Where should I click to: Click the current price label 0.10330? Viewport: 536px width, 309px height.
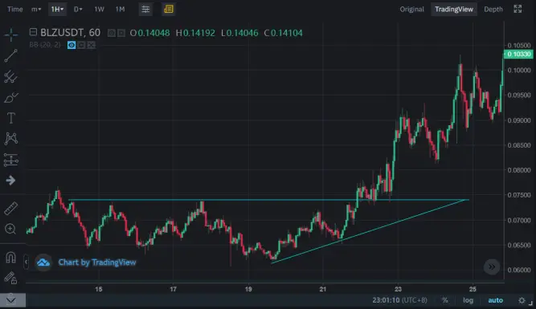[518, 54]
